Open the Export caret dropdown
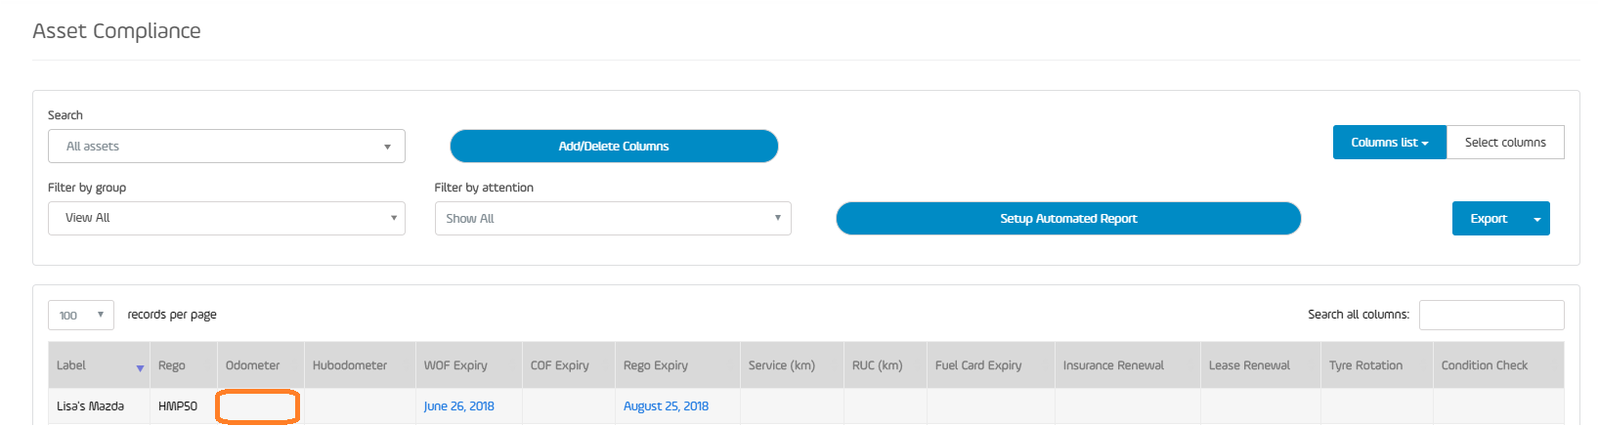The height and width of the screenshot is (426, 1599). (x=1536, y=219)
